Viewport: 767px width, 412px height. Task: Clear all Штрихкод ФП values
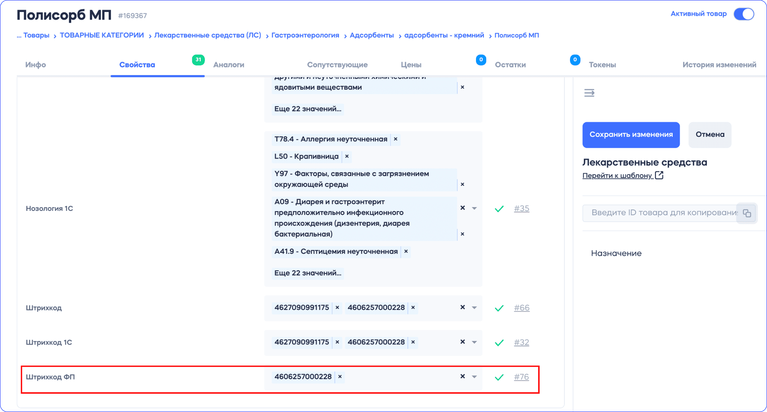[x=463, y=376]
